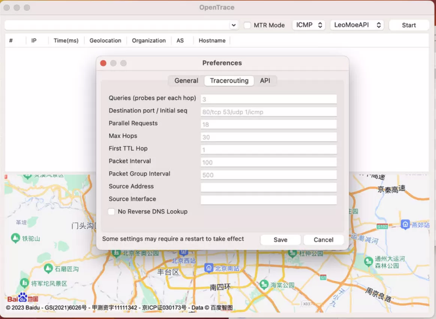Enable MTR Mode
Screen dimensions: 436x319
pyautogui.click(x=247, y=25)
